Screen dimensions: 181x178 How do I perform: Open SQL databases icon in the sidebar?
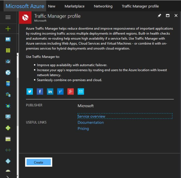pyautogui.click(x=8, y=84)
